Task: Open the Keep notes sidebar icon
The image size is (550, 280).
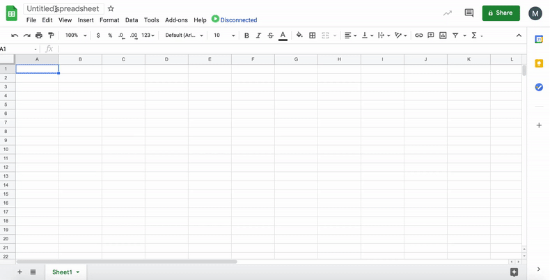Action: click(538, 63)
